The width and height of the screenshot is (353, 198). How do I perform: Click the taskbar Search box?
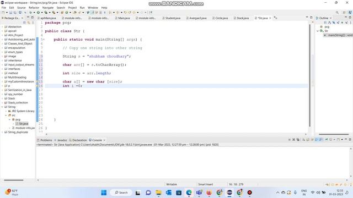pyautogui.click(x=121, y=193)
